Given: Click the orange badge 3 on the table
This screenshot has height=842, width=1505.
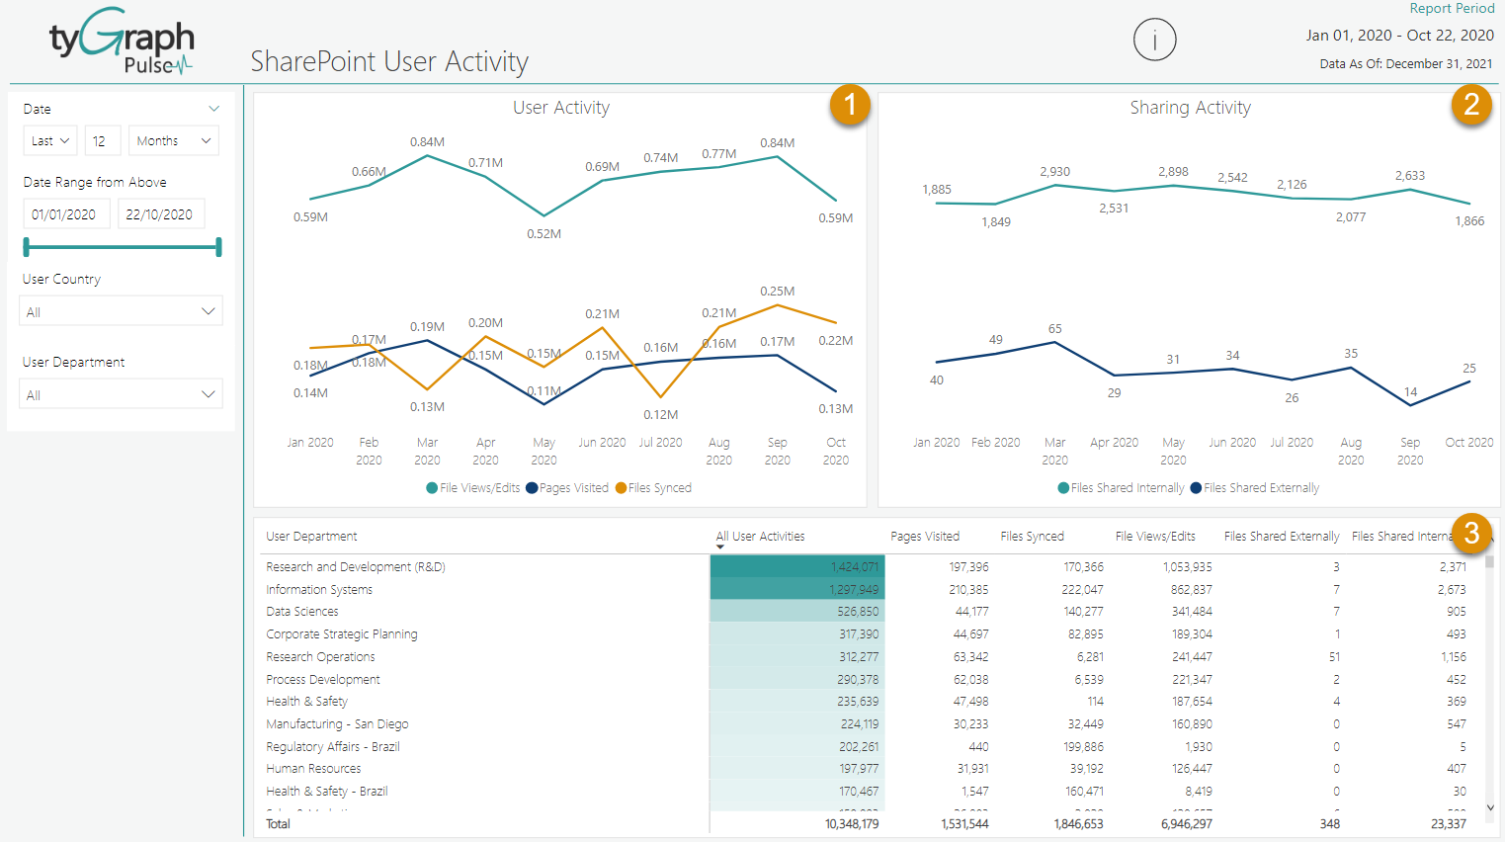Looking at the screenshot, I should pos(1471,535).
